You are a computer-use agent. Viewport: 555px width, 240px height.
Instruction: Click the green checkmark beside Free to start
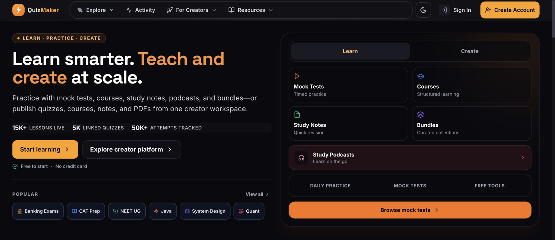pyautogui.click(x=15, y=166)
